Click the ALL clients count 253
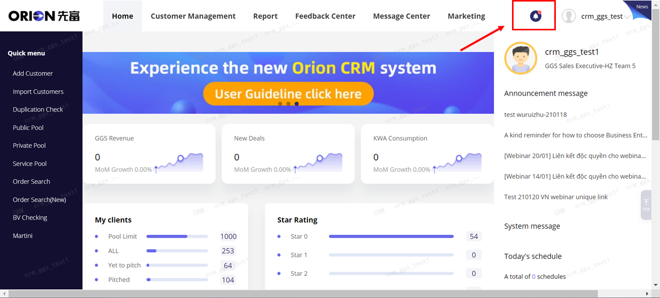The width and height of the screenshot is (660, 298). (x=228, y=251)
